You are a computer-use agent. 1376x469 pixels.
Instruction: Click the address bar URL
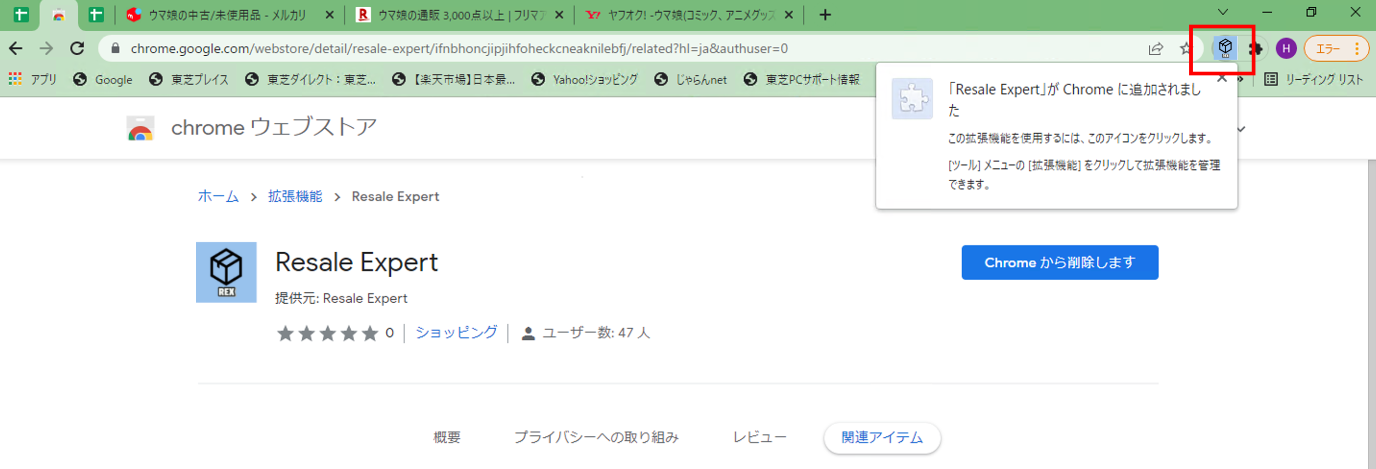459,49
